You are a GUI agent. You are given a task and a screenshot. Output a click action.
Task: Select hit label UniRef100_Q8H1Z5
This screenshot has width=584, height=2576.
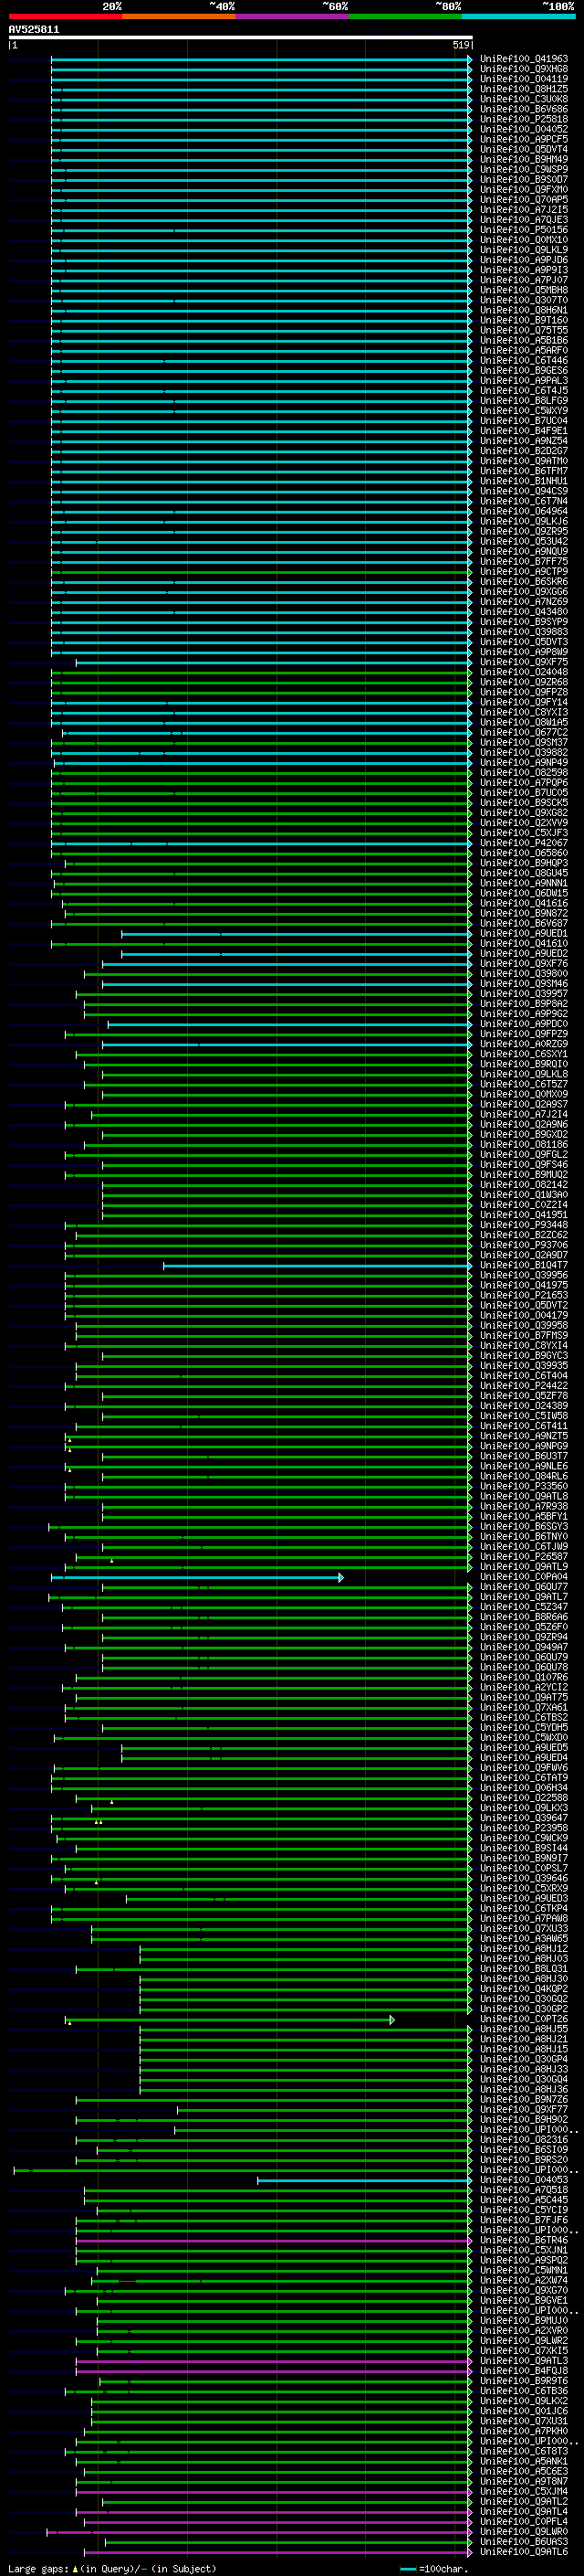[x=523, y=89]
